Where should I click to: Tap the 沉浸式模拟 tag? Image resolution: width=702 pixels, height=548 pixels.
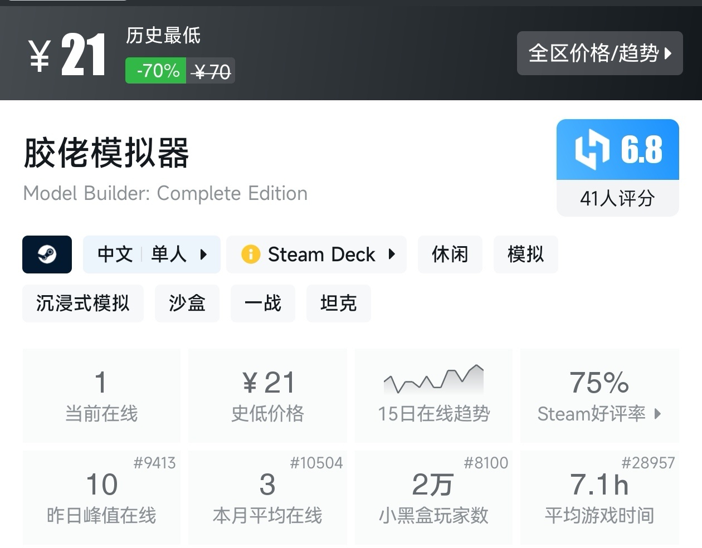(x=82, y=304)
